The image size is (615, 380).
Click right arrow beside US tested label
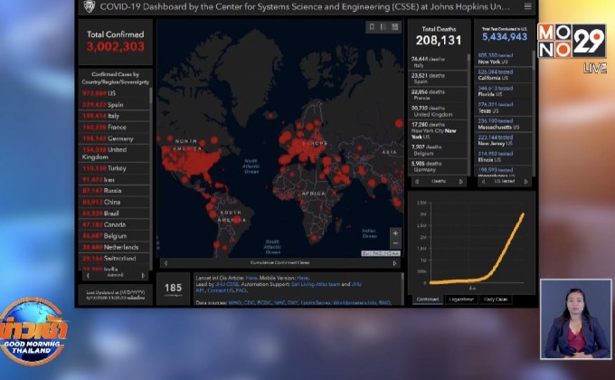point(526,181)
